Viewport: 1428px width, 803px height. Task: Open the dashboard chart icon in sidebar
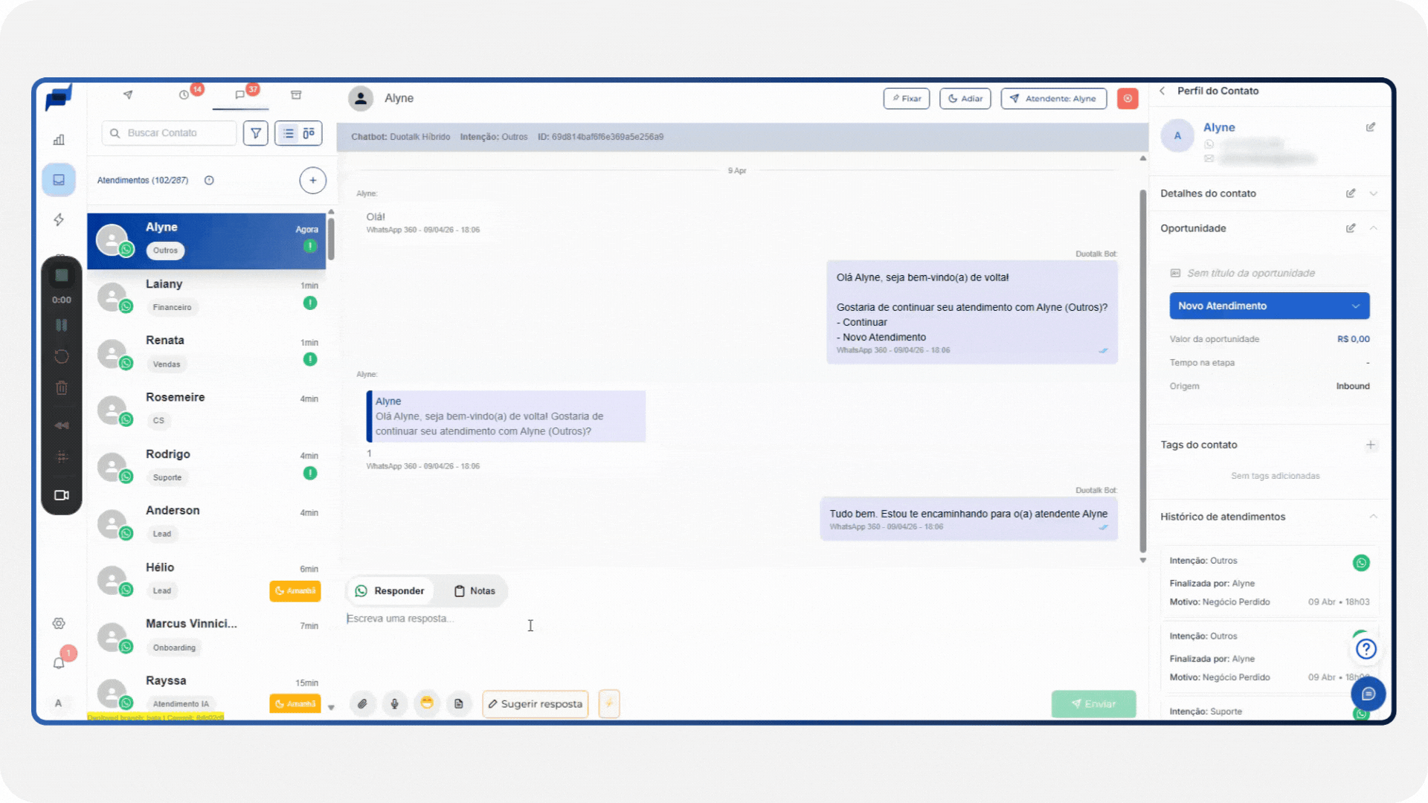coord(59,140)
